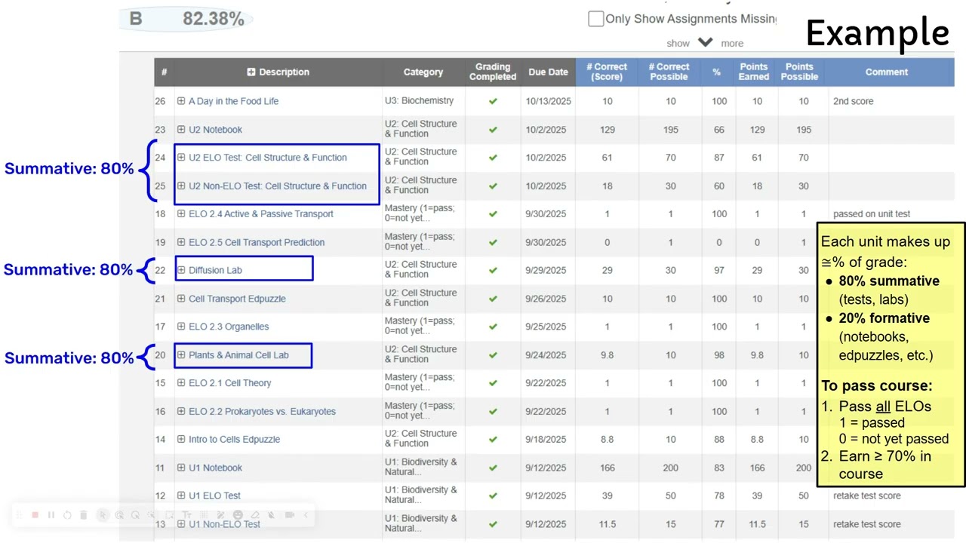966x543 pixels.
Task: Click the 10/13/2025 due date cell
Action: point(548,101)
